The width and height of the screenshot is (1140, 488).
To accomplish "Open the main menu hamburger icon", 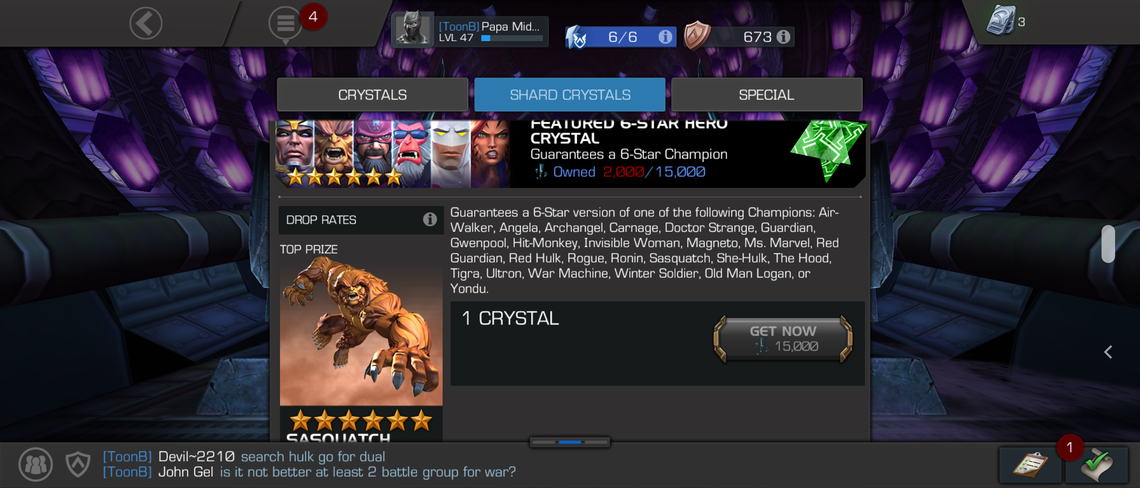I will click(285, 23).
